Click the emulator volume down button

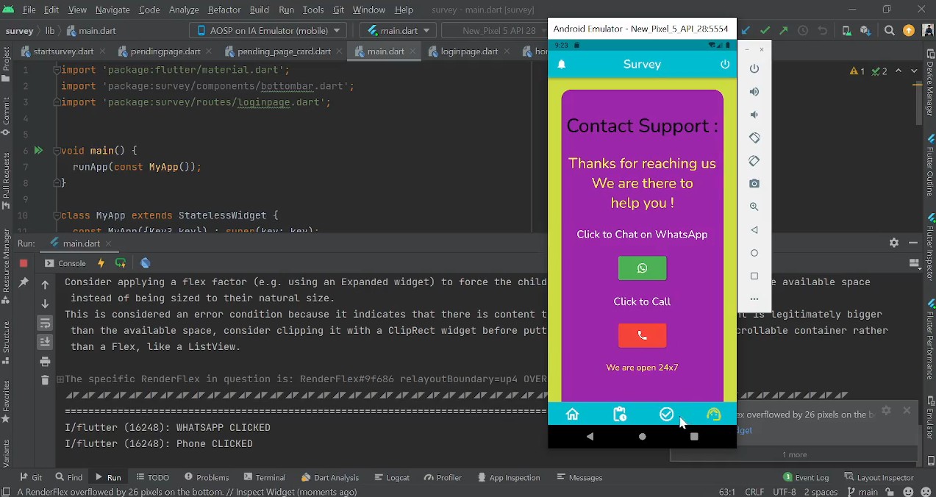coord(754,115)
